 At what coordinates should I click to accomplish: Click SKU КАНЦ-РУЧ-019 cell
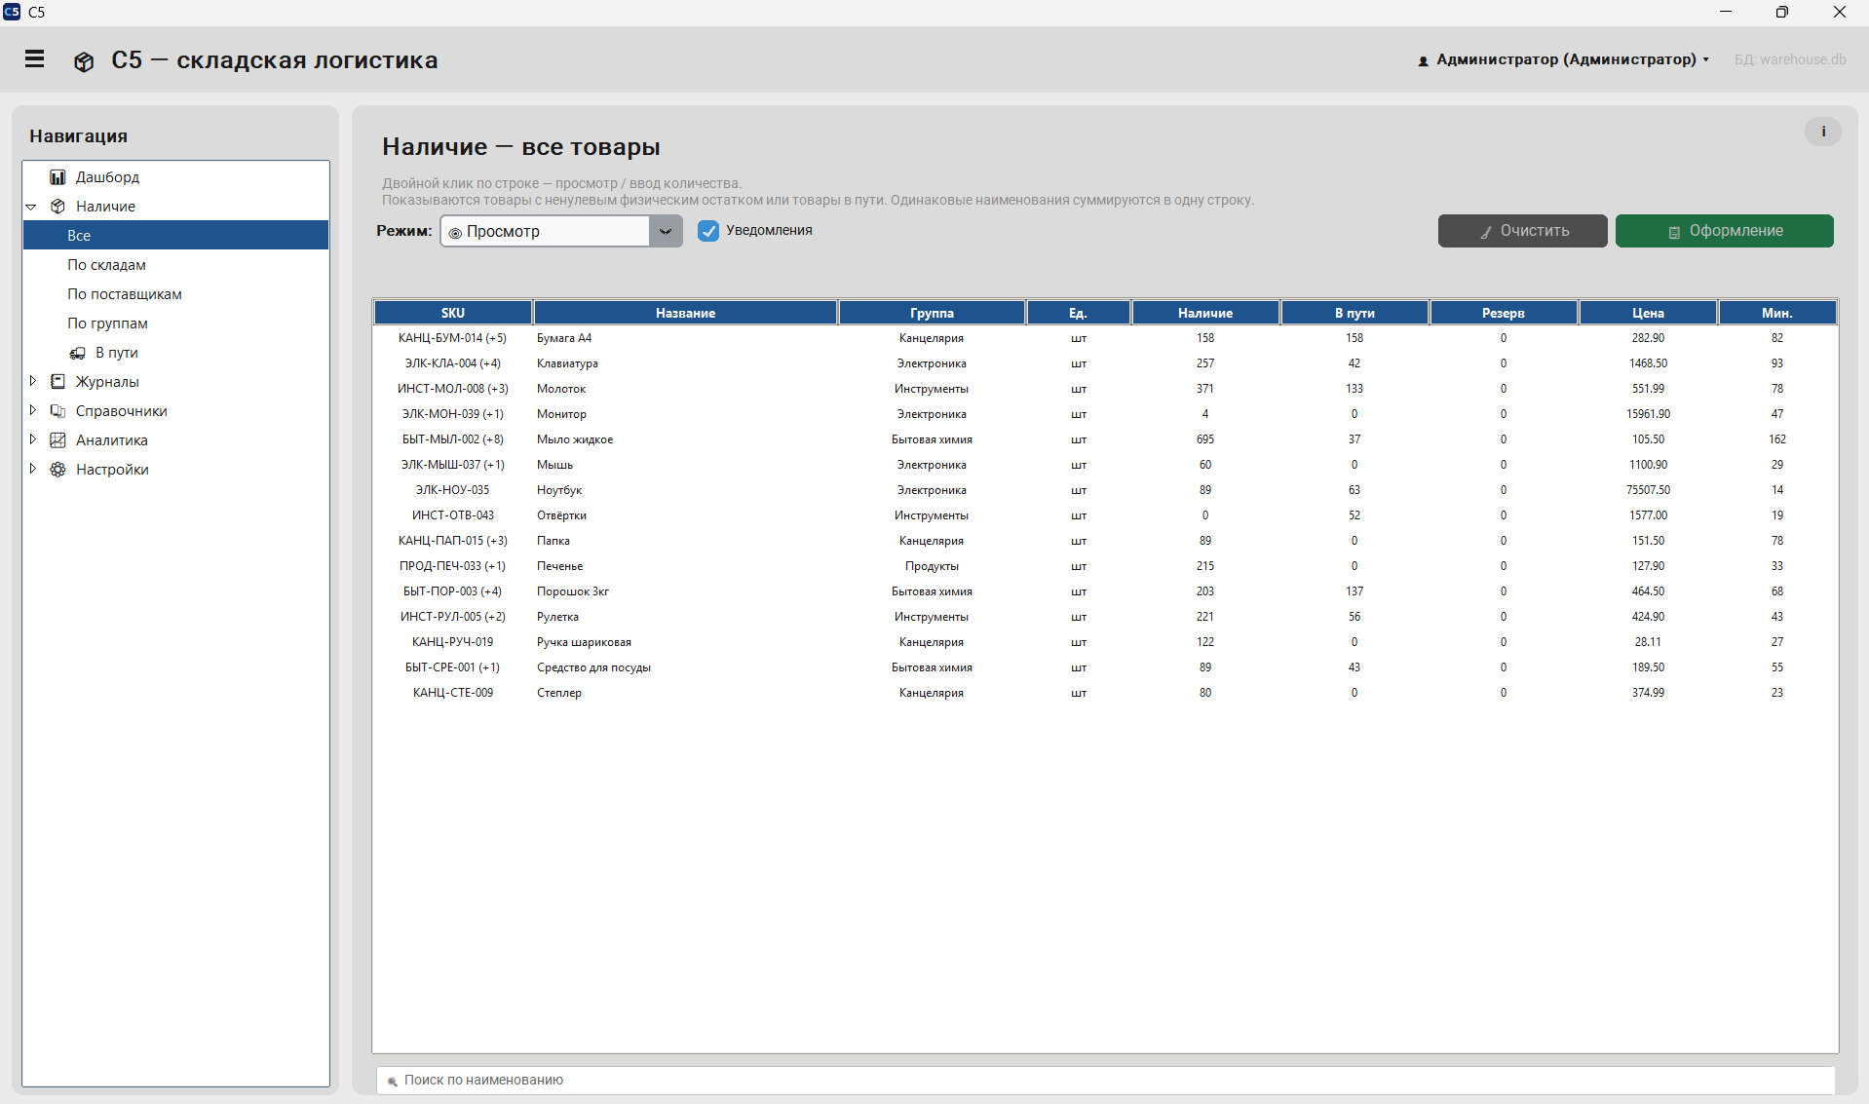pyautogui.click(x=453, y=642)
